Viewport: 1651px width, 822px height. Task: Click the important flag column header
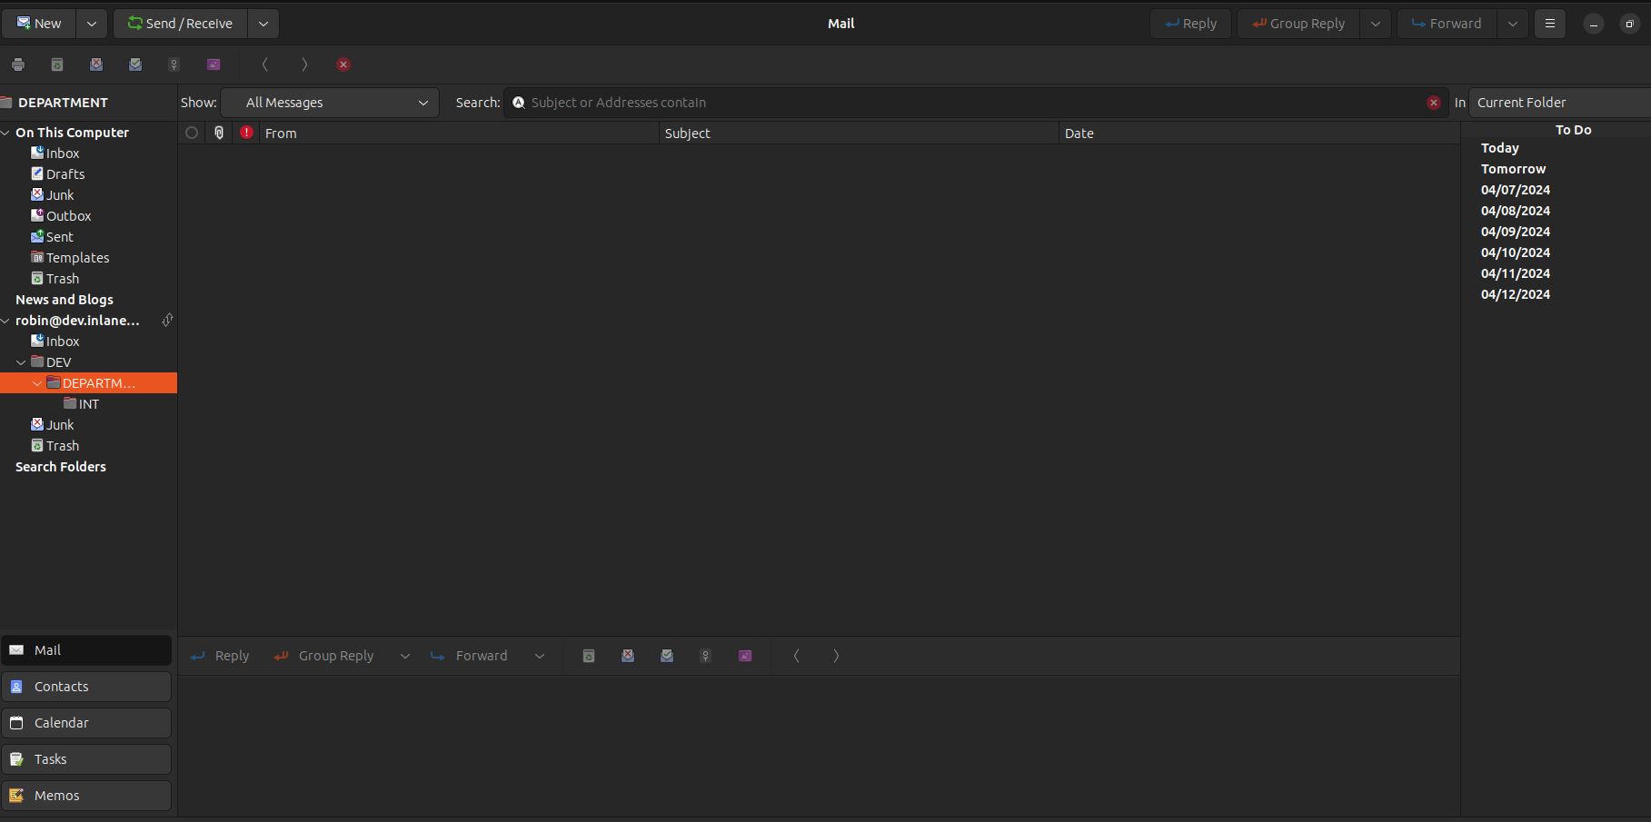tap(246, 133)
